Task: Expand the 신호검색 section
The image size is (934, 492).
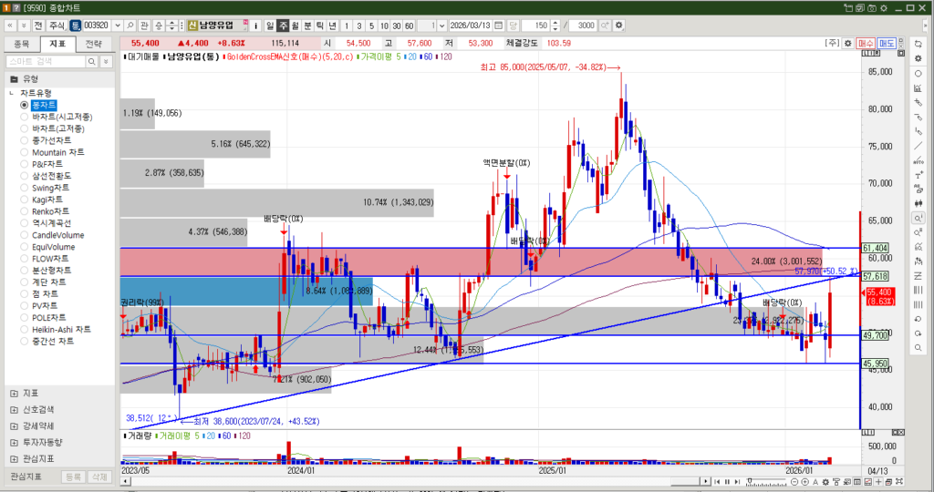Action: pyautogui.click(x=14, y=409)
